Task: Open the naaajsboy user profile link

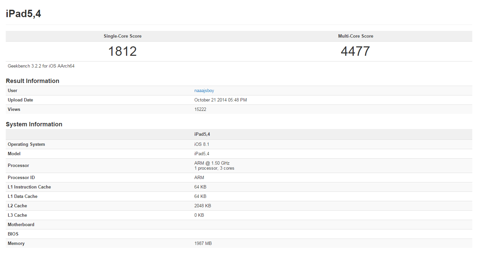Action: (x=204, y=91)
